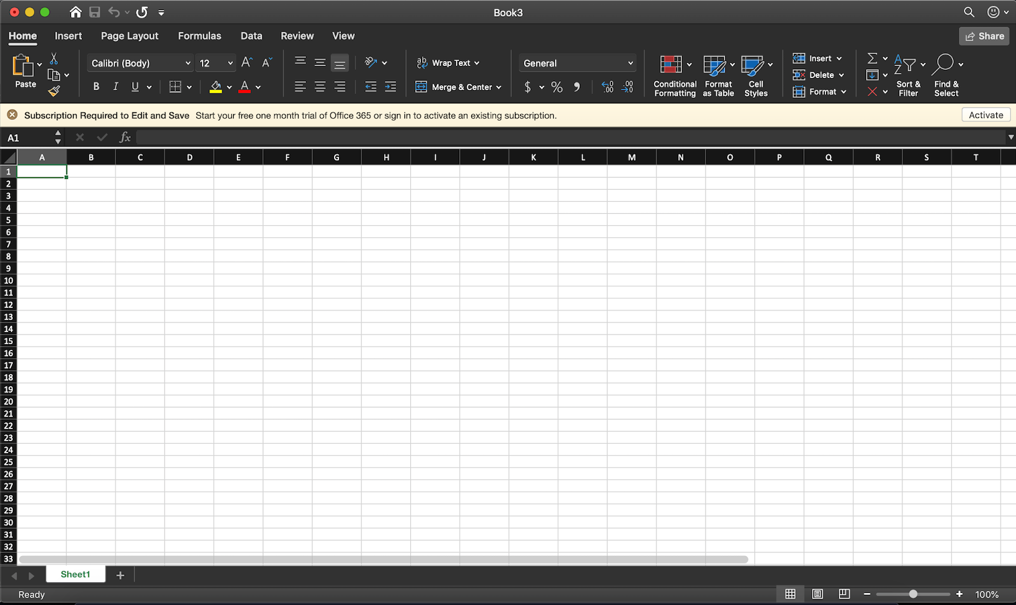Click the Cut scissors icon
Screen dimensions: 1016x605
click(x=54, y=59)
